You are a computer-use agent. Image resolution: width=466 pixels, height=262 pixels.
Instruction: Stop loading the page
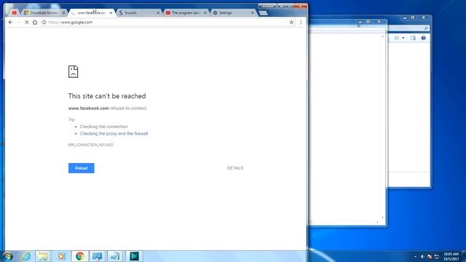(x=26, y=23)
